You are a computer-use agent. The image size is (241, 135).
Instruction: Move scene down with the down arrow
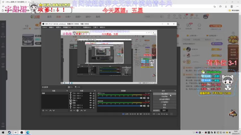(54, 110)
